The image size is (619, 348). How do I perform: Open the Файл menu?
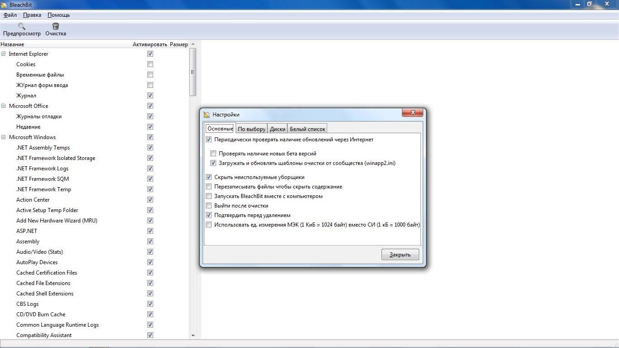pos(10,15)
